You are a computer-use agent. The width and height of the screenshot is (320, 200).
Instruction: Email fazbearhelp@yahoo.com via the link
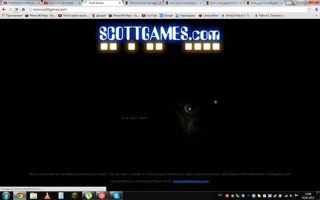[x=191, y=181]
